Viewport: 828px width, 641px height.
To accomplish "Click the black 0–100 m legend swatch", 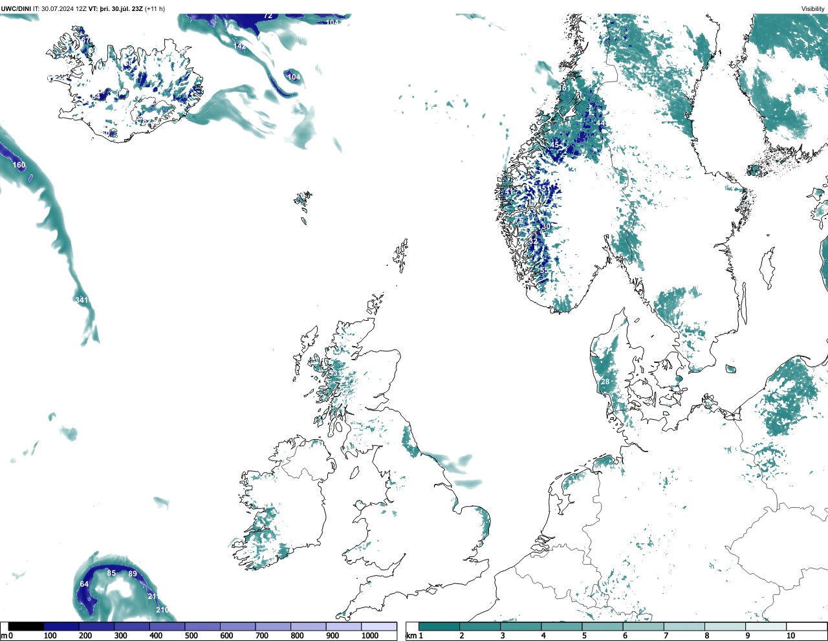I will (x=27, y=627).
